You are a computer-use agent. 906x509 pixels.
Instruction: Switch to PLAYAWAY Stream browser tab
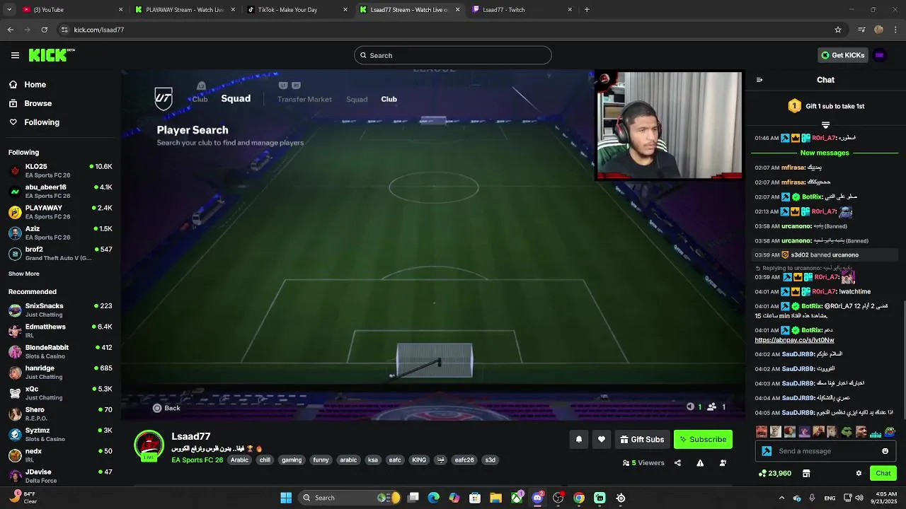point(184,10)
